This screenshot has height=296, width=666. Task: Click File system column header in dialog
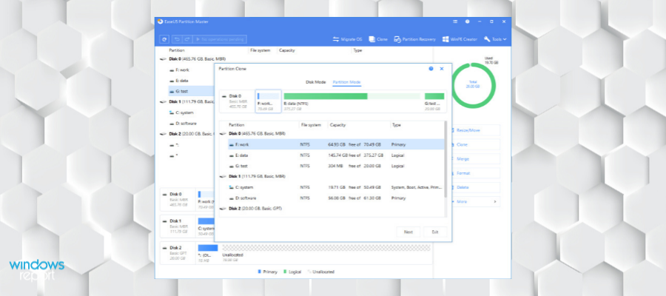click(309, 125)
